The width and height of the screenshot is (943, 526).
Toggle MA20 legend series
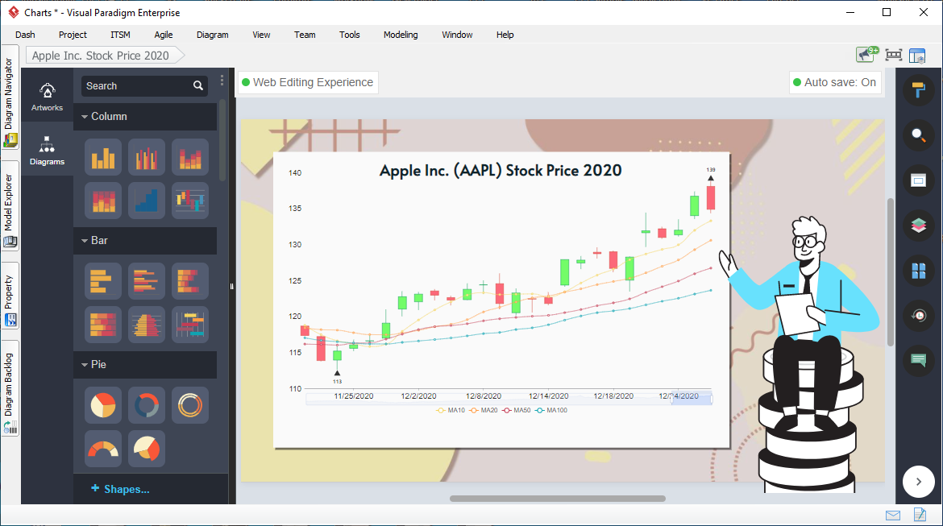tap(484, 411)
